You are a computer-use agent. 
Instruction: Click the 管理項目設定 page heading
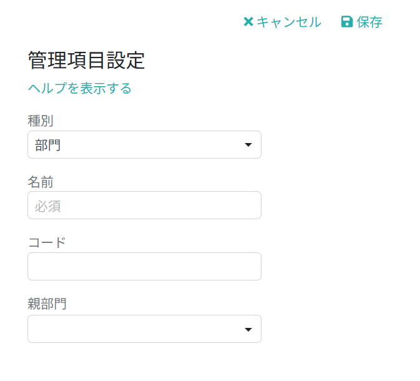pyautogui.click(x=86, y=60)
